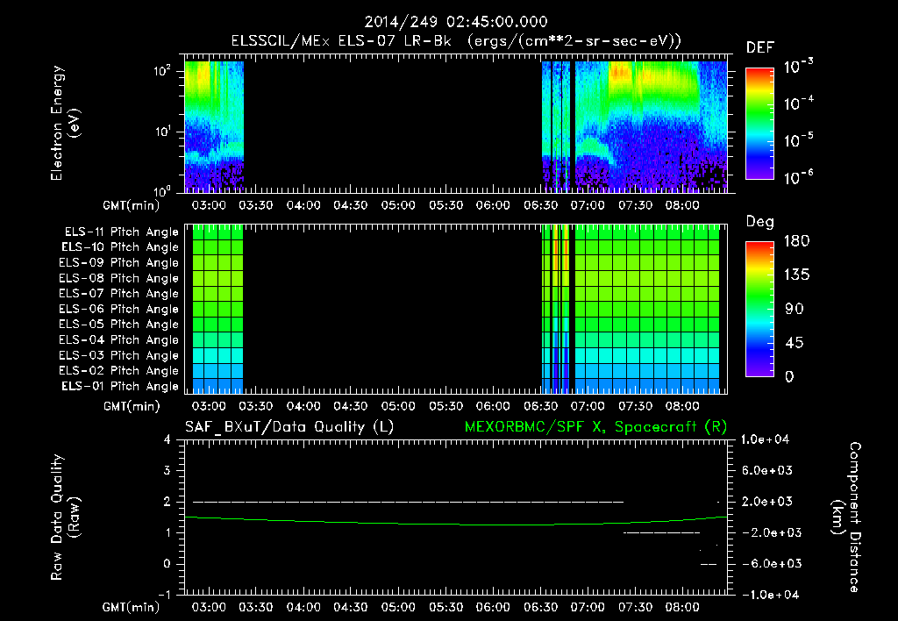
Task: Click the ELS-03 Pitch Angle row label
Action: coord(118,355)
